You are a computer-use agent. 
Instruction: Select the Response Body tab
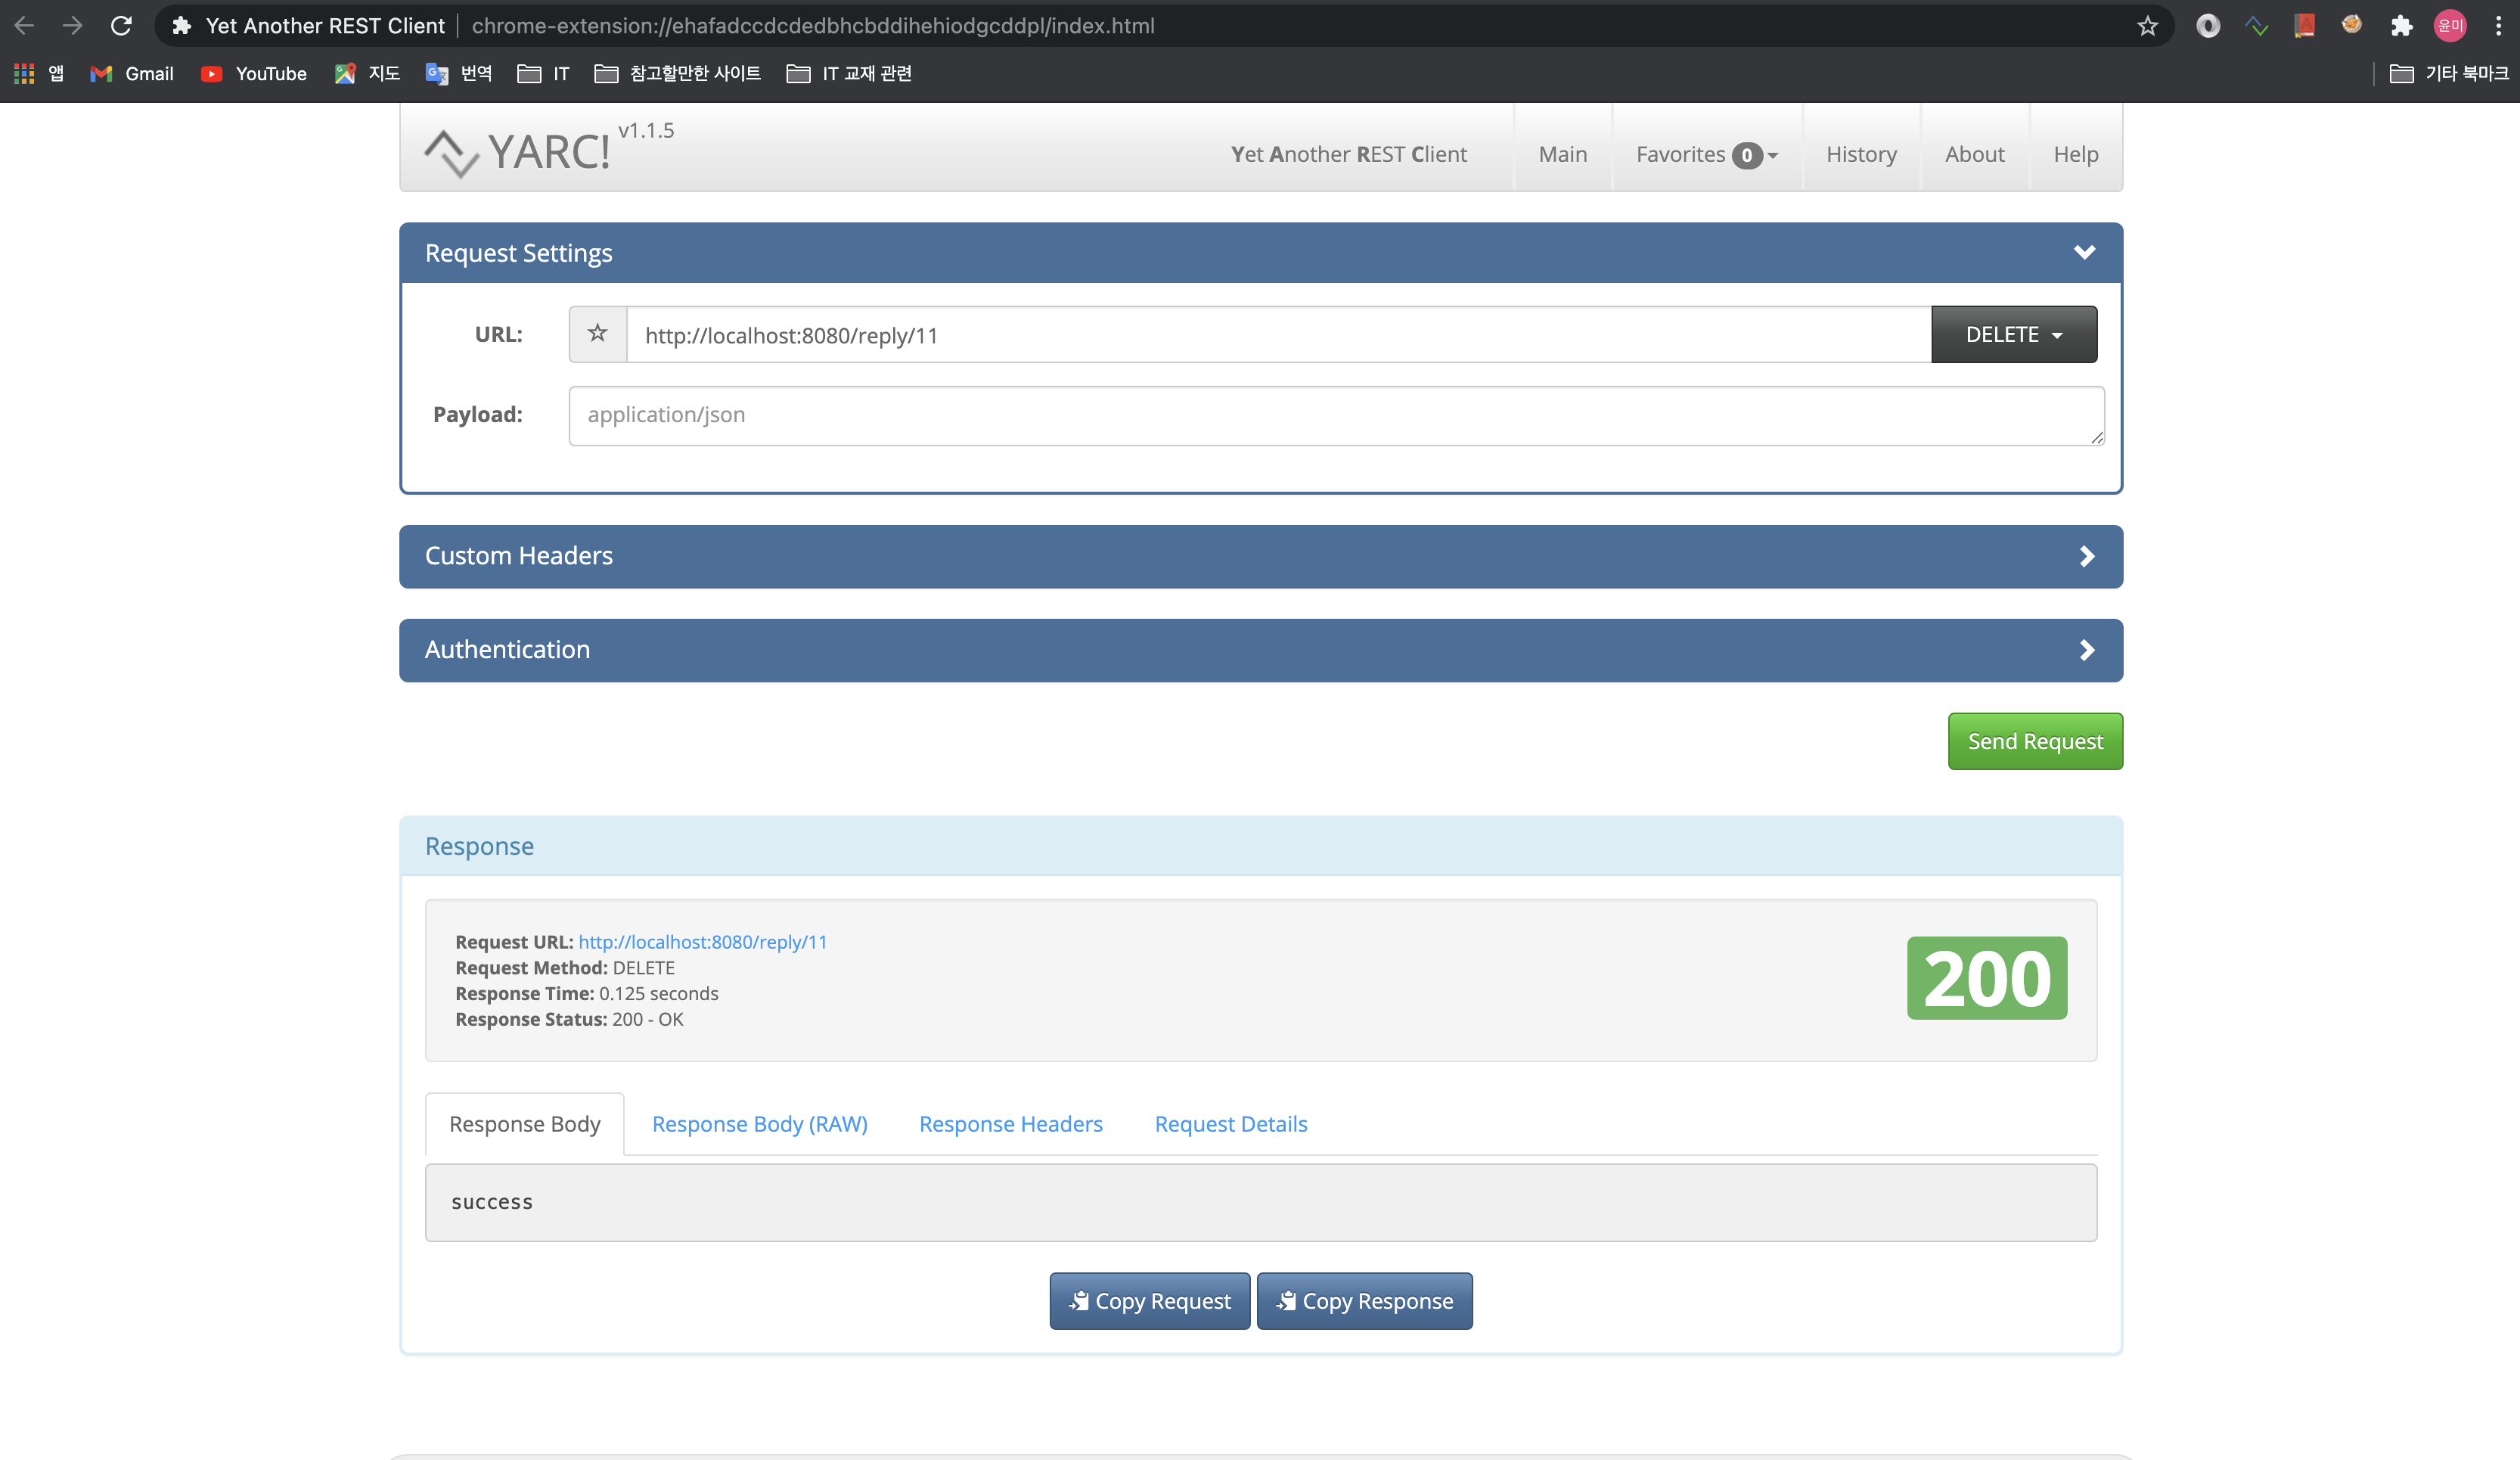(x=525, y=1124)
